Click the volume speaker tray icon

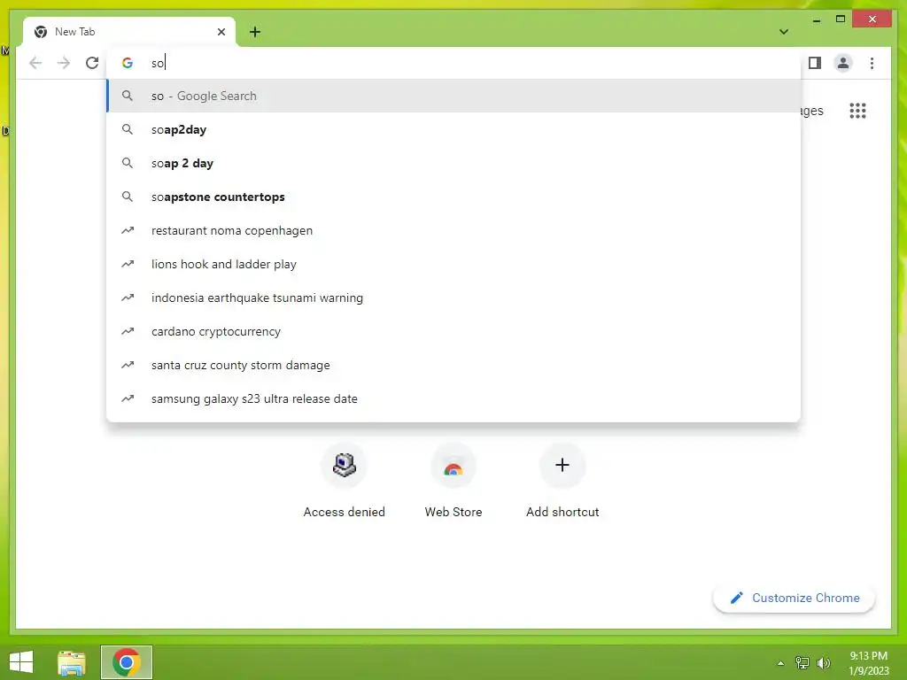[823, 663]
